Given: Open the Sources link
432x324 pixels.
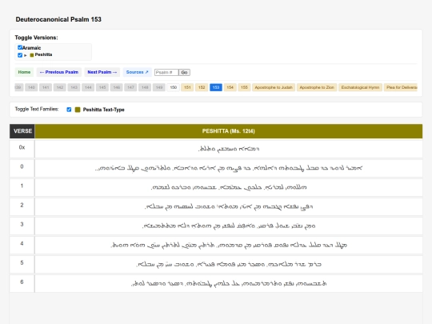Looking at the screenshot, I should coord(138,72).
